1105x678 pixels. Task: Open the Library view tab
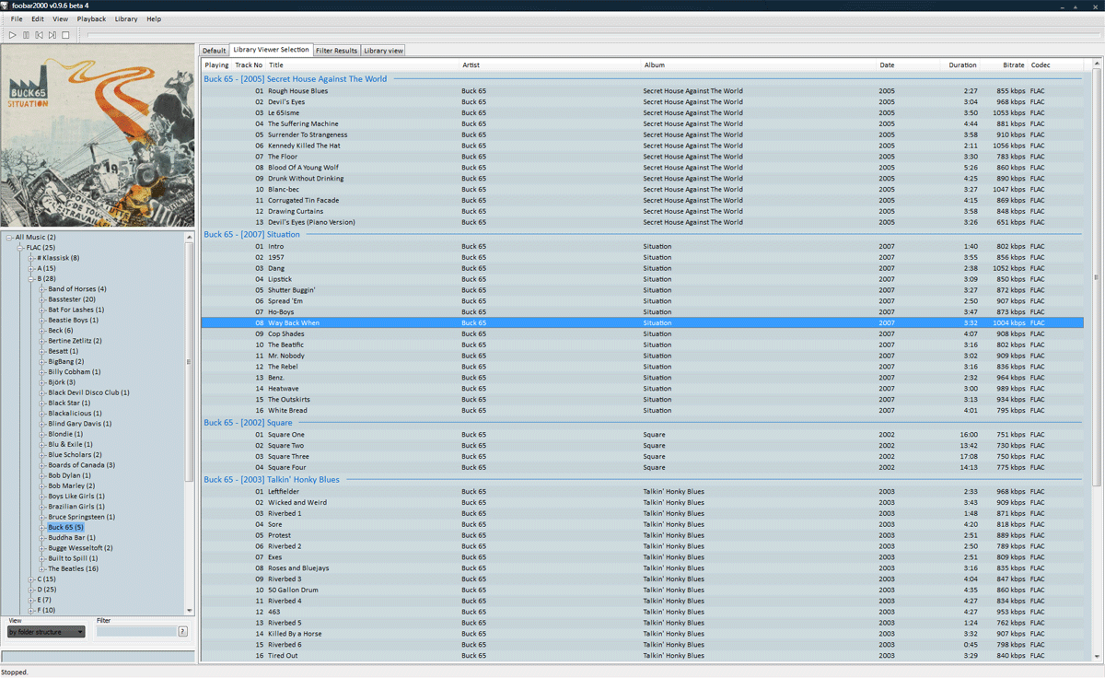click(383, 51)
